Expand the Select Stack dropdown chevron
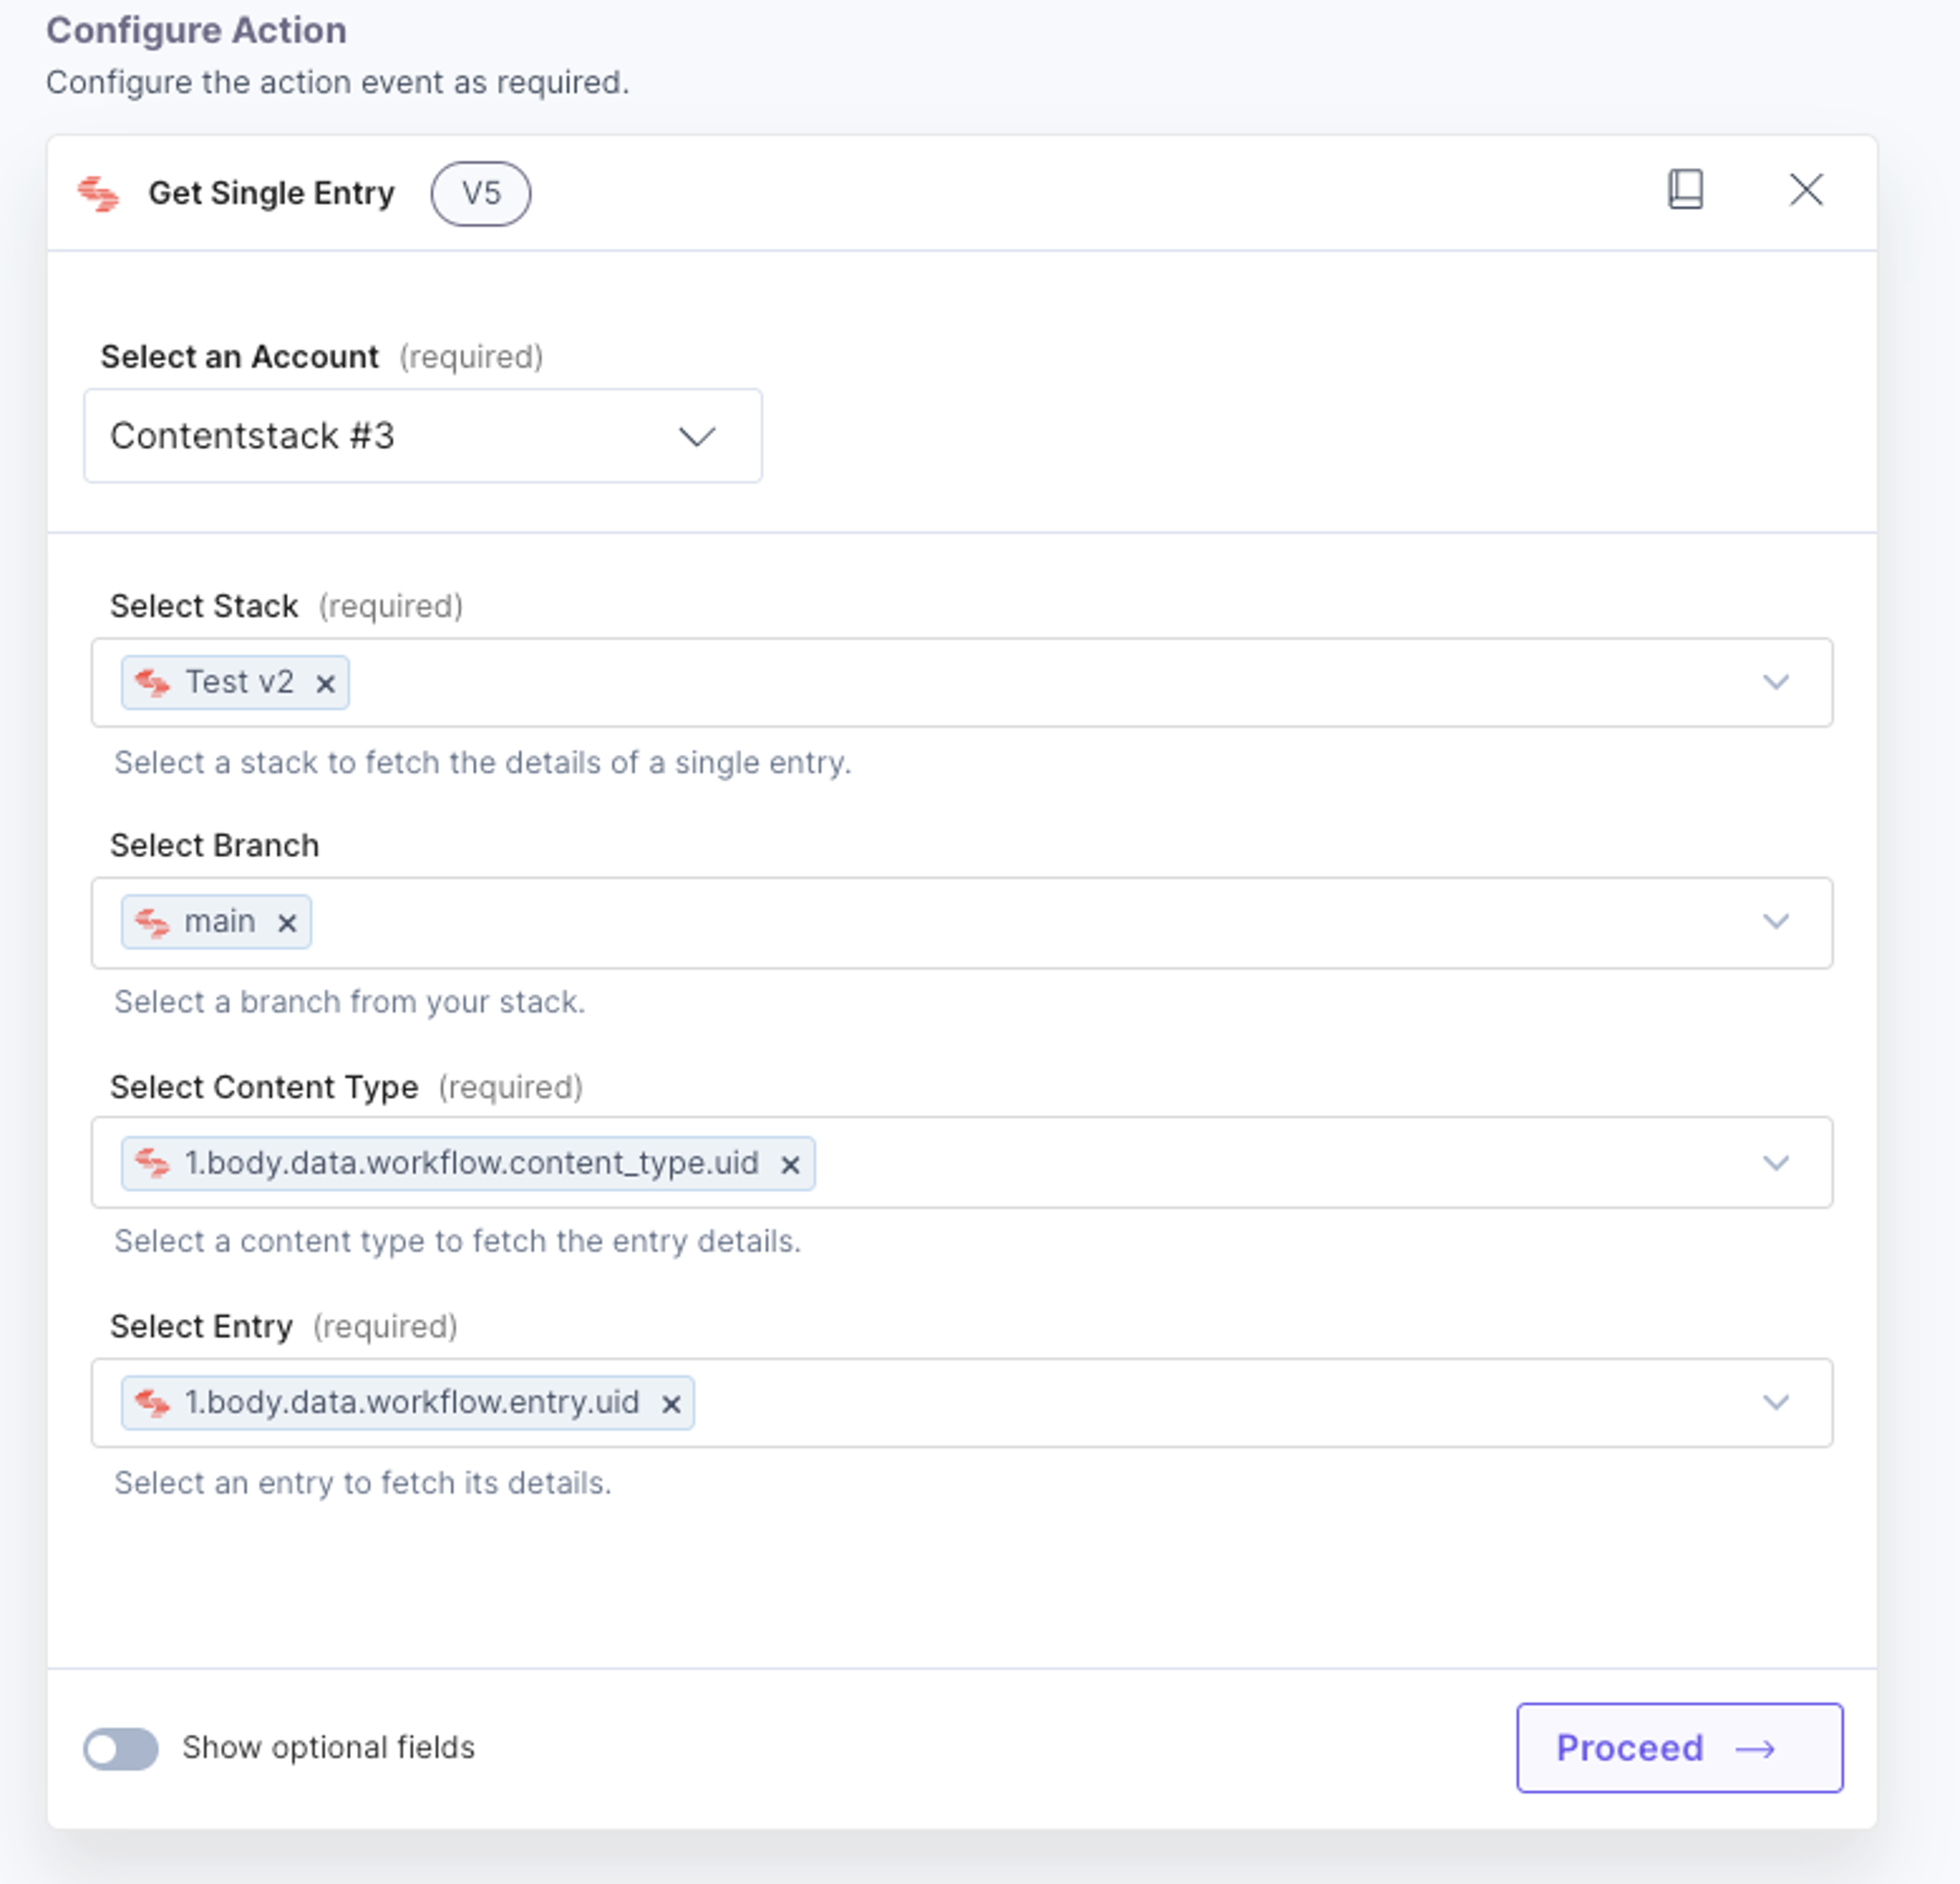This screenshot has width=1960, height=1884. click(x=1775, y=682)
